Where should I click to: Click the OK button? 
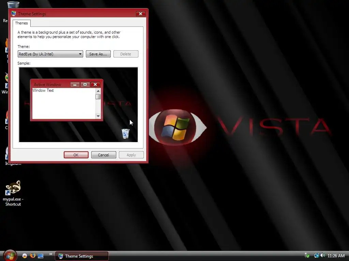[76, 155]
